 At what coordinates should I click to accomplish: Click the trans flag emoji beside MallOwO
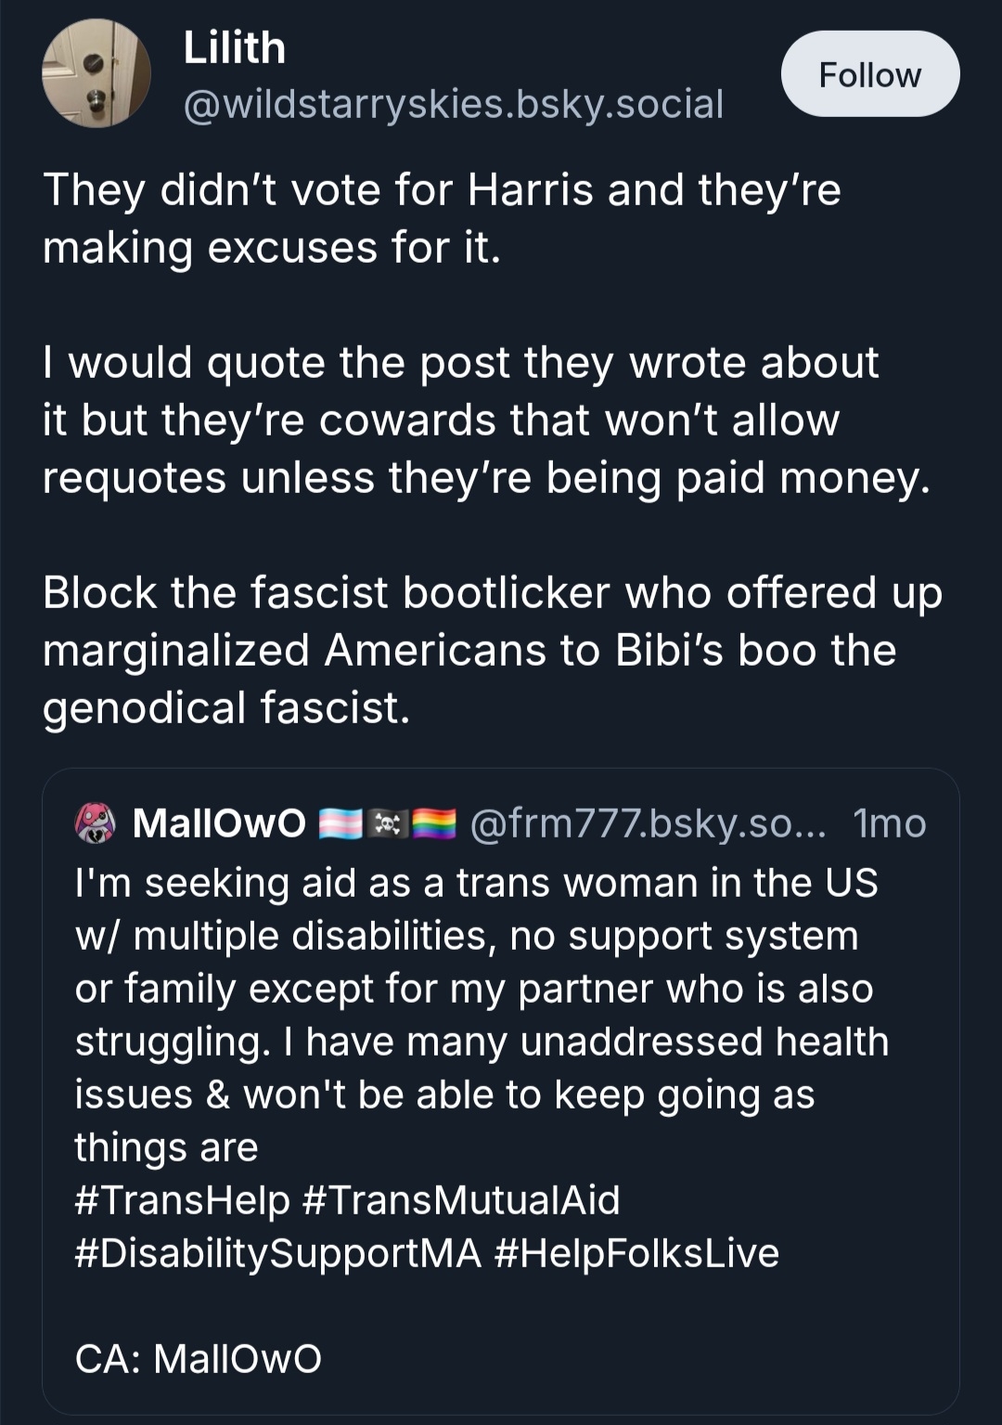point(340,823)
